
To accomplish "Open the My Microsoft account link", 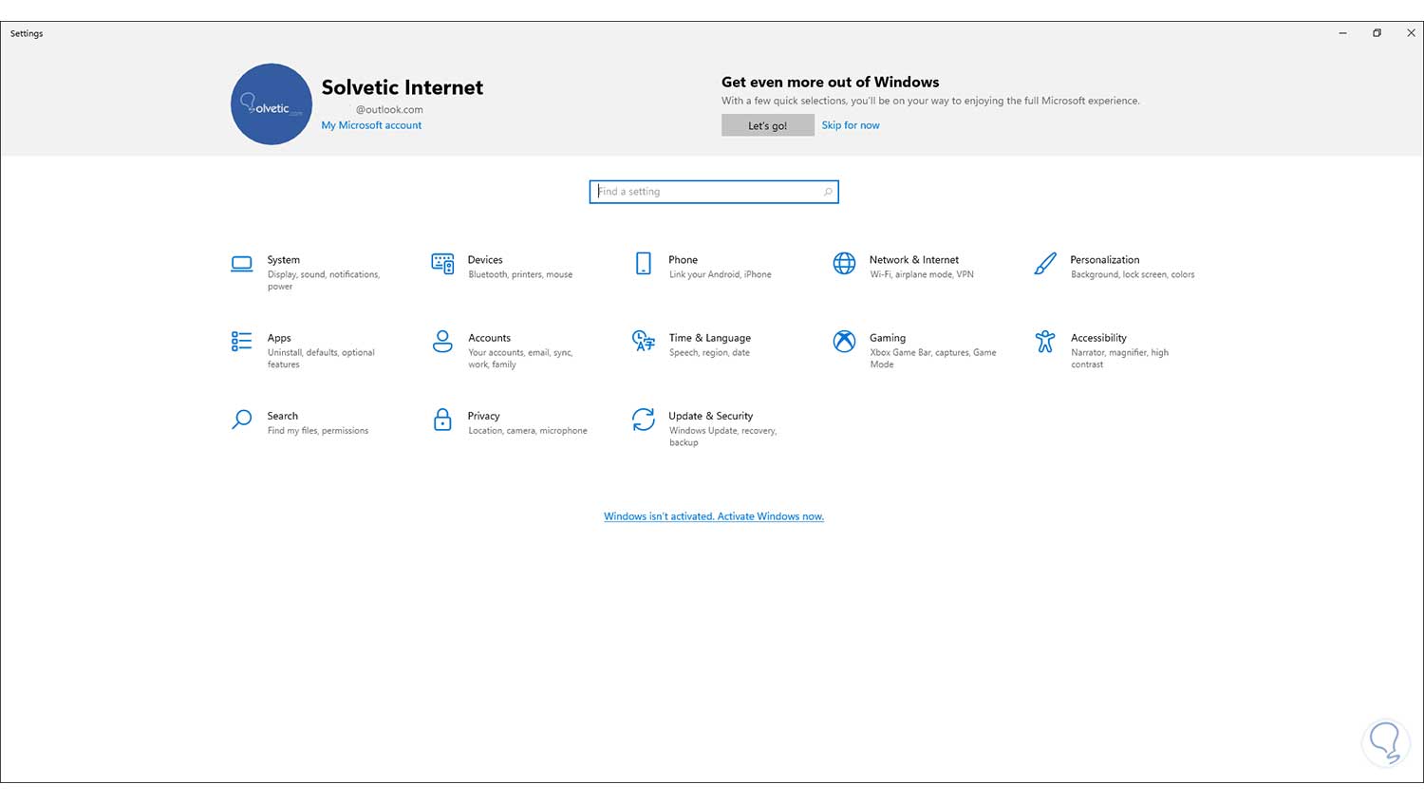I will [x=371, y=125].
